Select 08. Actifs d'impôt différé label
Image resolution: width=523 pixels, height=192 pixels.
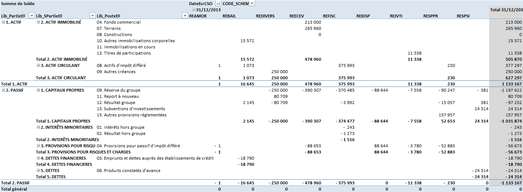(x=121, y=65)
